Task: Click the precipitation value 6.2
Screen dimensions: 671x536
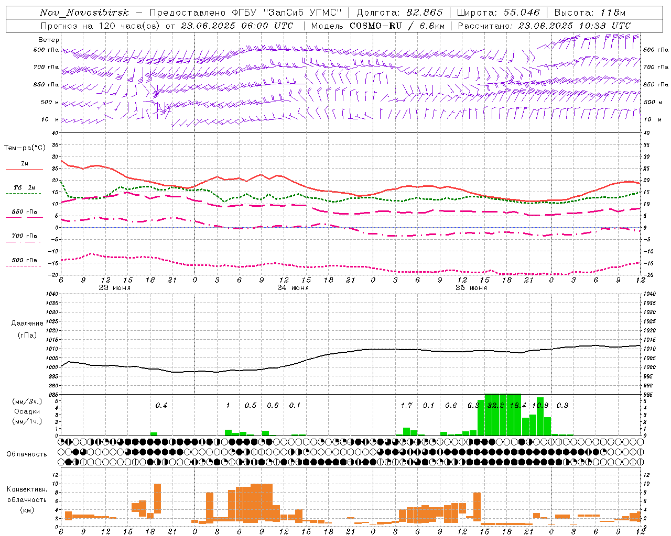Action: tap(473, 405)
